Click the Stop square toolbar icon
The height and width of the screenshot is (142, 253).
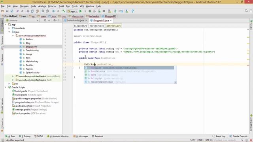pyautogui.click(x=104, y=11)
